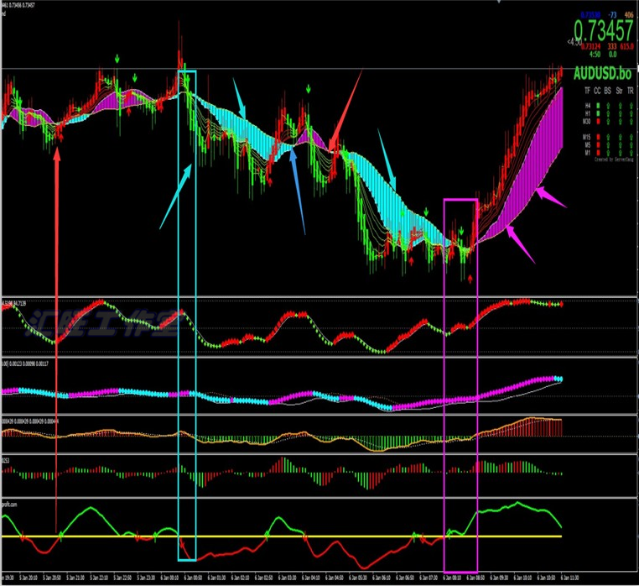The image size is (639, 586).
Task: Click the M30 row Str up arrow
Action: point(621,122)
